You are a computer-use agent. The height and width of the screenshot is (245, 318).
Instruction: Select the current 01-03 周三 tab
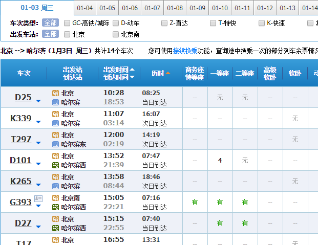pos(37,8)
